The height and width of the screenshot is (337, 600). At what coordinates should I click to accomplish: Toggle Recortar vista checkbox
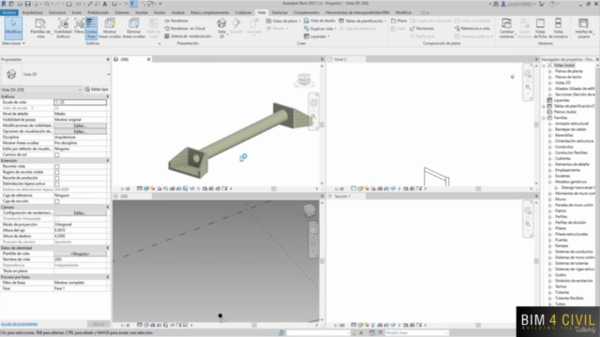56,167
